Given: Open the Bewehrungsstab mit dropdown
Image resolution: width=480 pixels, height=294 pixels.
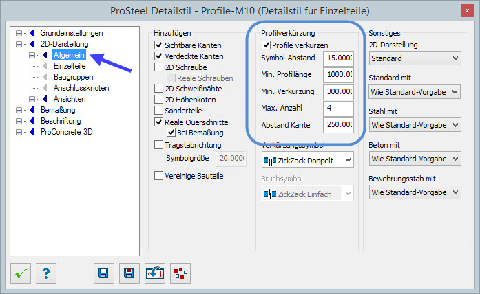Looking at the screenshot, I should tap(415, 192).
